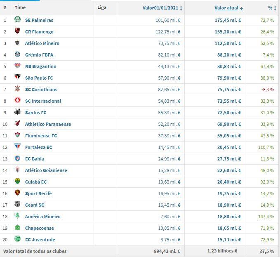This screenshot has height=257, width=280.
Task: Open the América Mineiro team link
Action: 42,216
